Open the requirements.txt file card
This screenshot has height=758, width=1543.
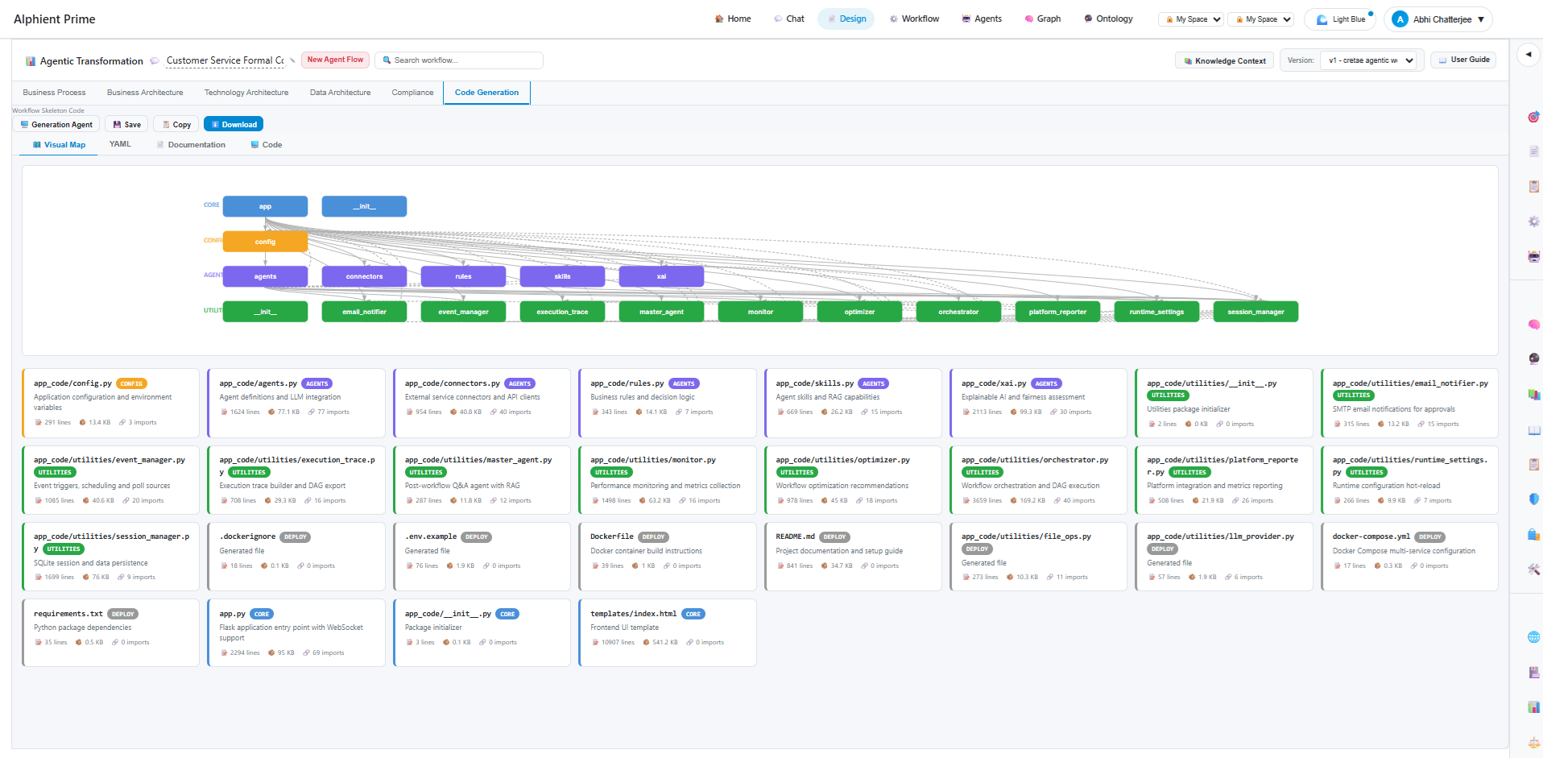[x=111, y=632]
